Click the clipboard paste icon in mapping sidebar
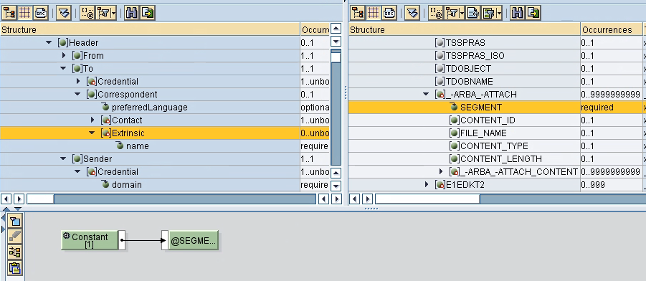Image resolution: width=646 pixels, height=281 pixels. click(x=15, y=268)
